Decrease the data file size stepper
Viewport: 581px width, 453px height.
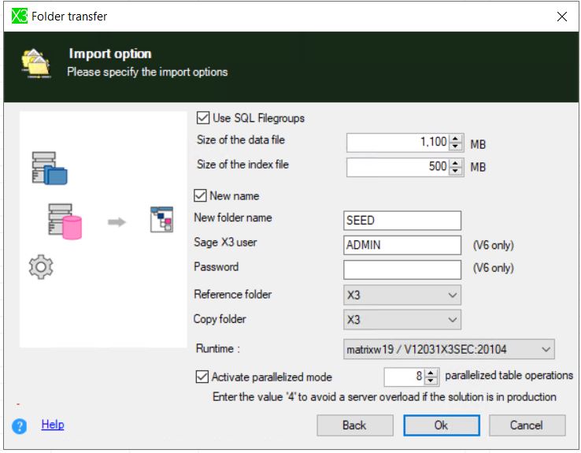[x=455, y=147]
